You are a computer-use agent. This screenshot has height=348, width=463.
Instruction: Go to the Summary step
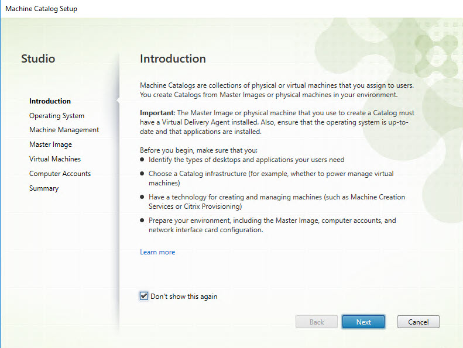click(44, 188)
